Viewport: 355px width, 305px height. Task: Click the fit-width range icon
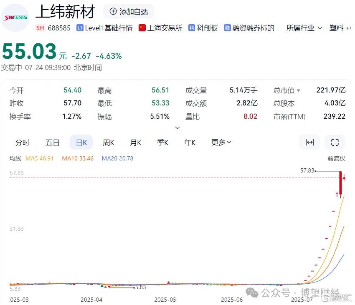pos(309,142)
